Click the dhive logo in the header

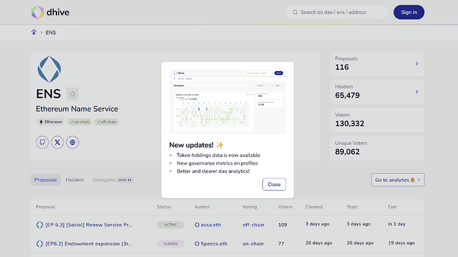pos(50,12)
